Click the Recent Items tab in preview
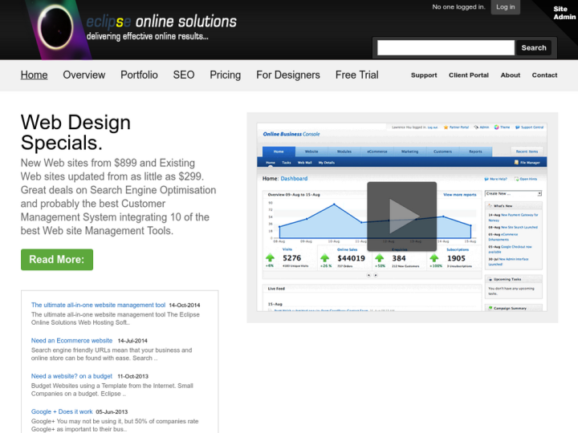This screenshot has height=433, width=578. point(527,152)
